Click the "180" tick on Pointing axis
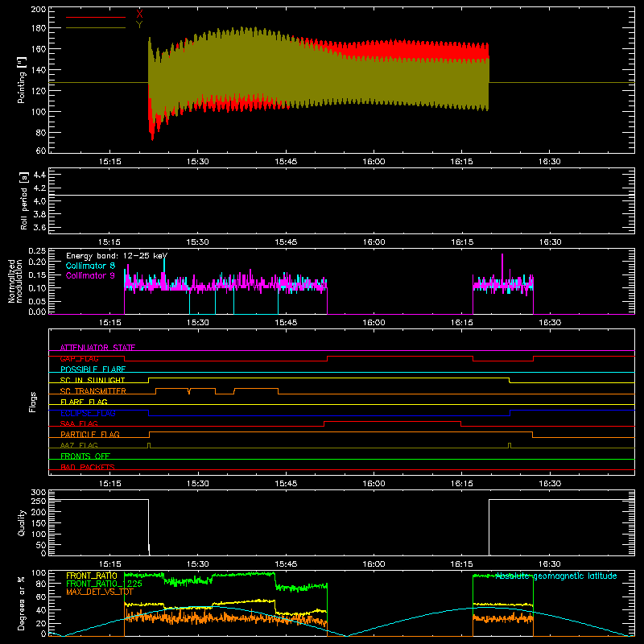Image resolution: width=644 pixels, height=644 pixels. click(38, 28)
